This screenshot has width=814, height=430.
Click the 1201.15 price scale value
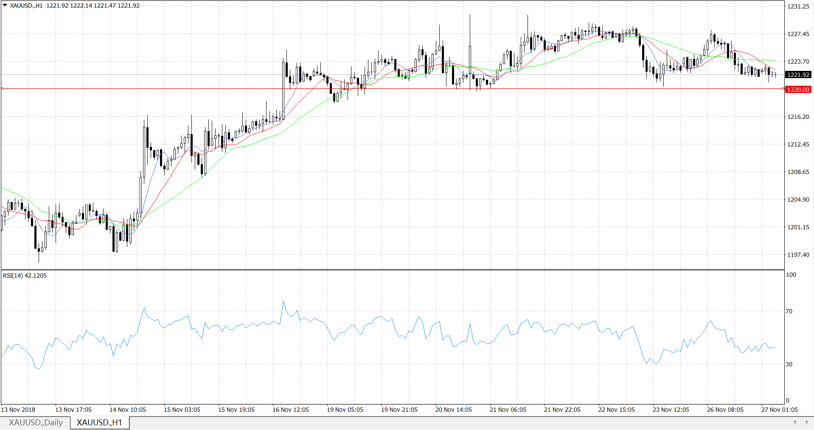point(798,227)
